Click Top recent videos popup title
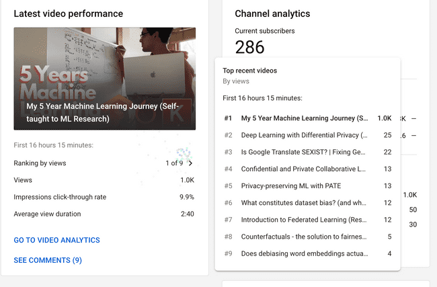Screen dimensions: 437x287 [249, 71]
